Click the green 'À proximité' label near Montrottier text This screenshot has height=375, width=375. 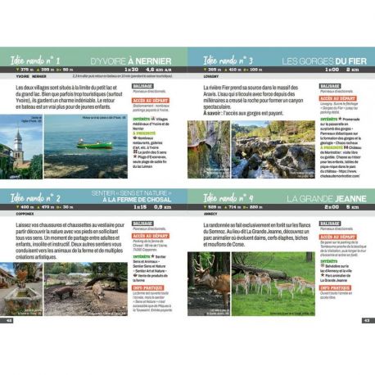click(x=332, y=147)
